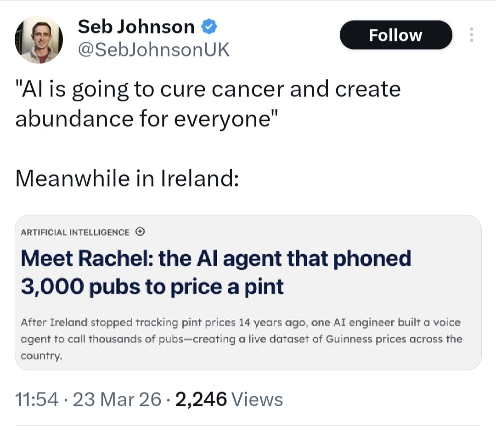Click the article summary about Ireland pint prices
The height and width of the screenshot is (427, 496).
pos(241,339)
